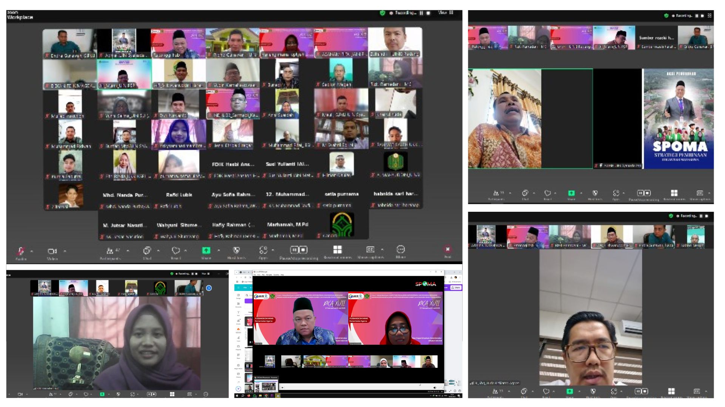Expand Chat options caret in large Zoom window
Image resolution: width=725 pixels, height=407 pixels.
coord(158,251)
